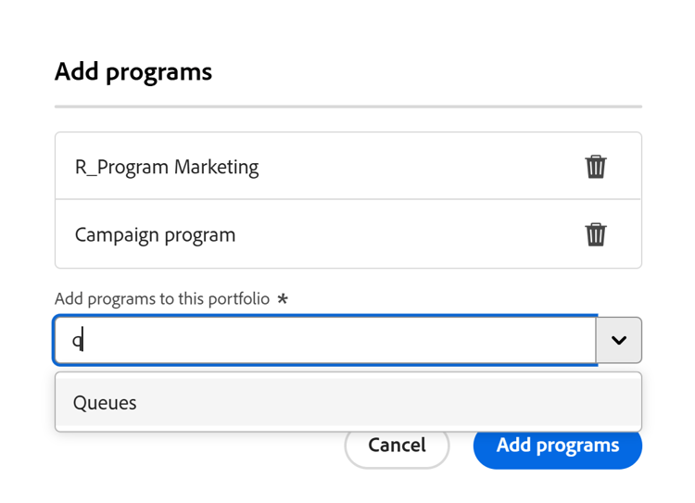Click the required asterisk beside the label
The width and height of the screenshot is (695, 503).
tap(283, 299)
